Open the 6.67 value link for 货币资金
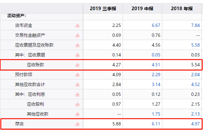Image resolution: width=203 pixels, height=130 pixels. (156, 25)
